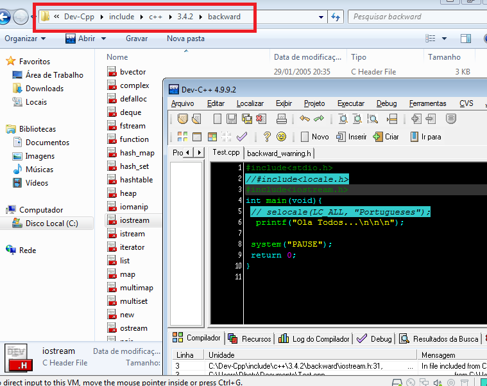Image resolution: width=487 pixels, height=386 pixels.
Task: Click the Explorer preview pane icon
Action: pyautogui.click(x=466, y=39)
